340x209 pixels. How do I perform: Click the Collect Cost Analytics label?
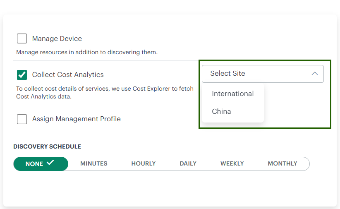pyautogui.click(x=68, y=75)
